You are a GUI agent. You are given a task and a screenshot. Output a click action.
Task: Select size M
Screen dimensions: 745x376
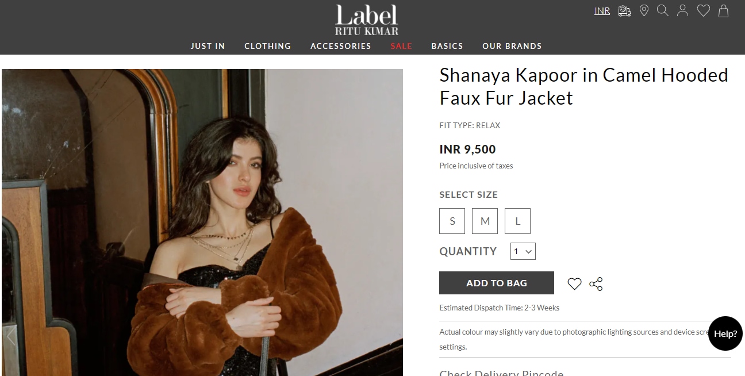pos(485,221)
